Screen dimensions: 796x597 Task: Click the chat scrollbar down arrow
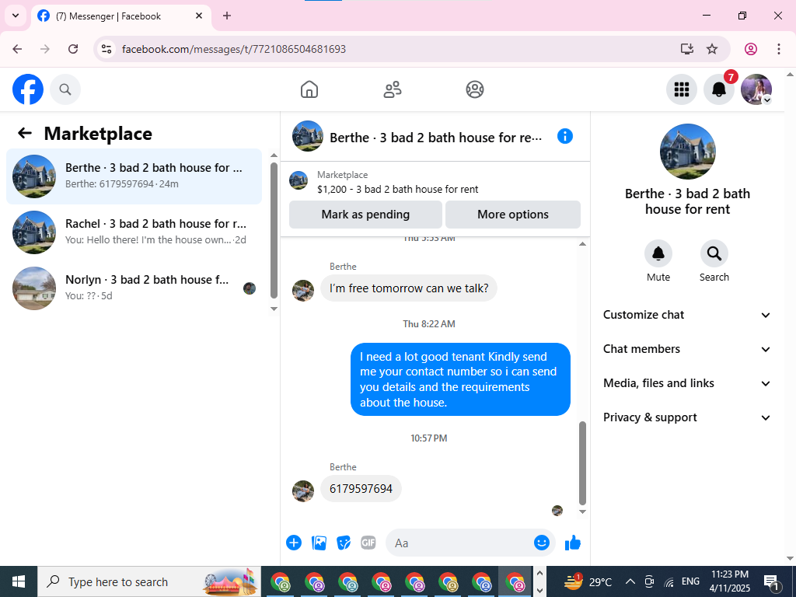pos(582,511)
